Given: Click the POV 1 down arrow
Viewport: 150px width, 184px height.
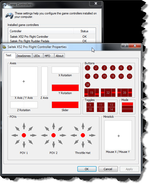Looking at the screenshot, I should click(x=24, y=145).
